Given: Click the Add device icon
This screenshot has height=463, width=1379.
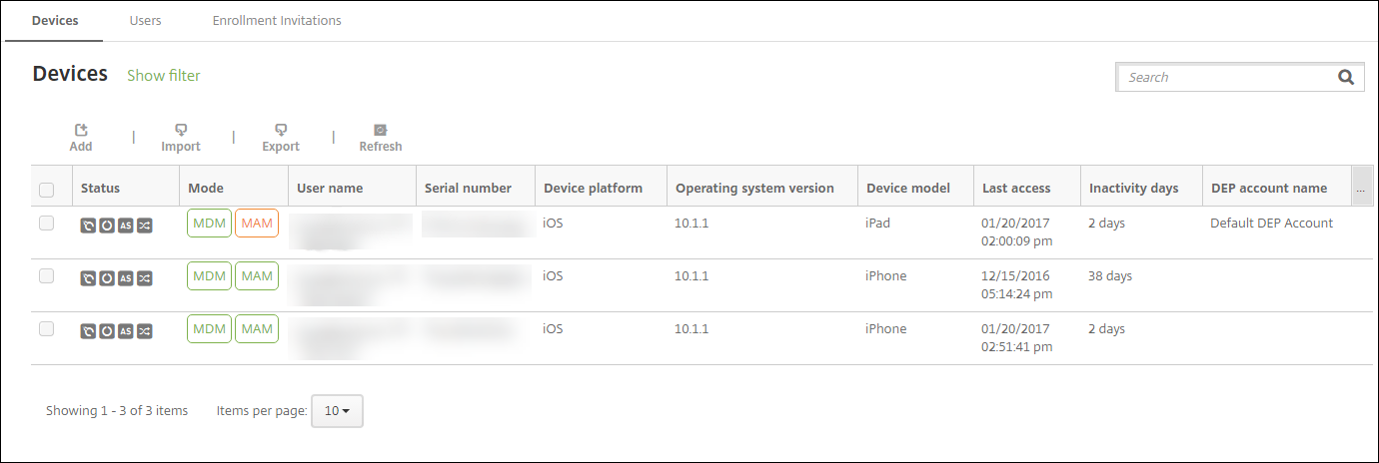Looking at the screenshot, I should tap(81, 131).
